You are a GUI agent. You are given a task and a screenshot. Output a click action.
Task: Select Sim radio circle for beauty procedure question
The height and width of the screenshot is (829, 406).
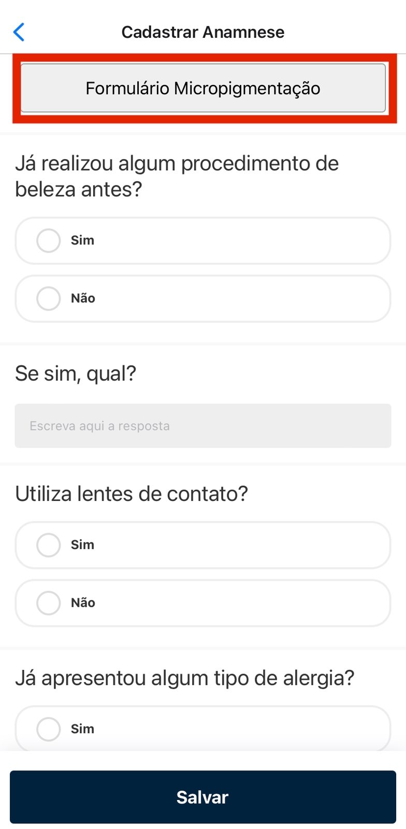(49, 240)
